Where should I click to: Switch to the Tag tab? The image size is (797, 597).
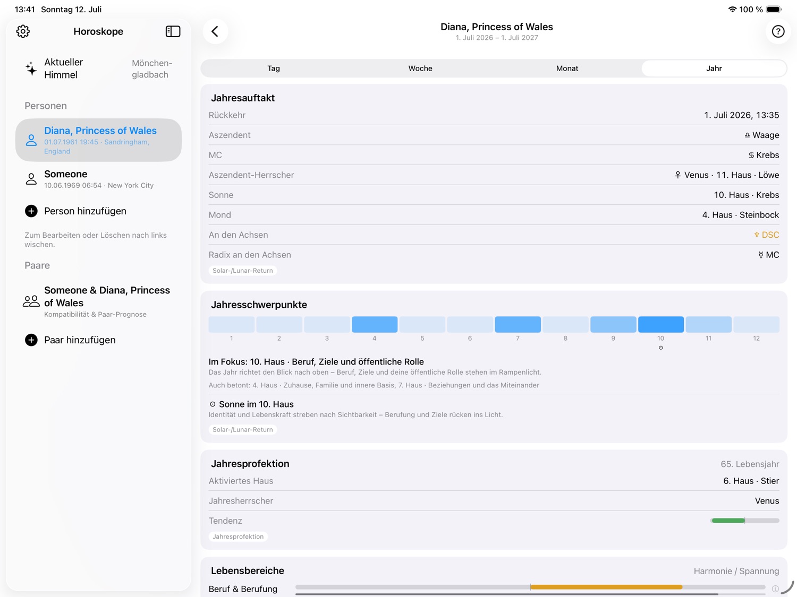point(274,68)
